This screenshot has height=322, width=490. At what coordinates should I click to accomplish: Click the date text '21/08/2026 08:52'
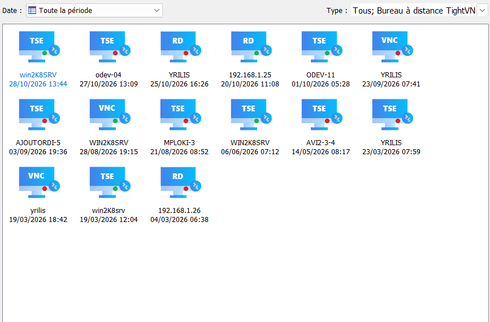[179, 152]
